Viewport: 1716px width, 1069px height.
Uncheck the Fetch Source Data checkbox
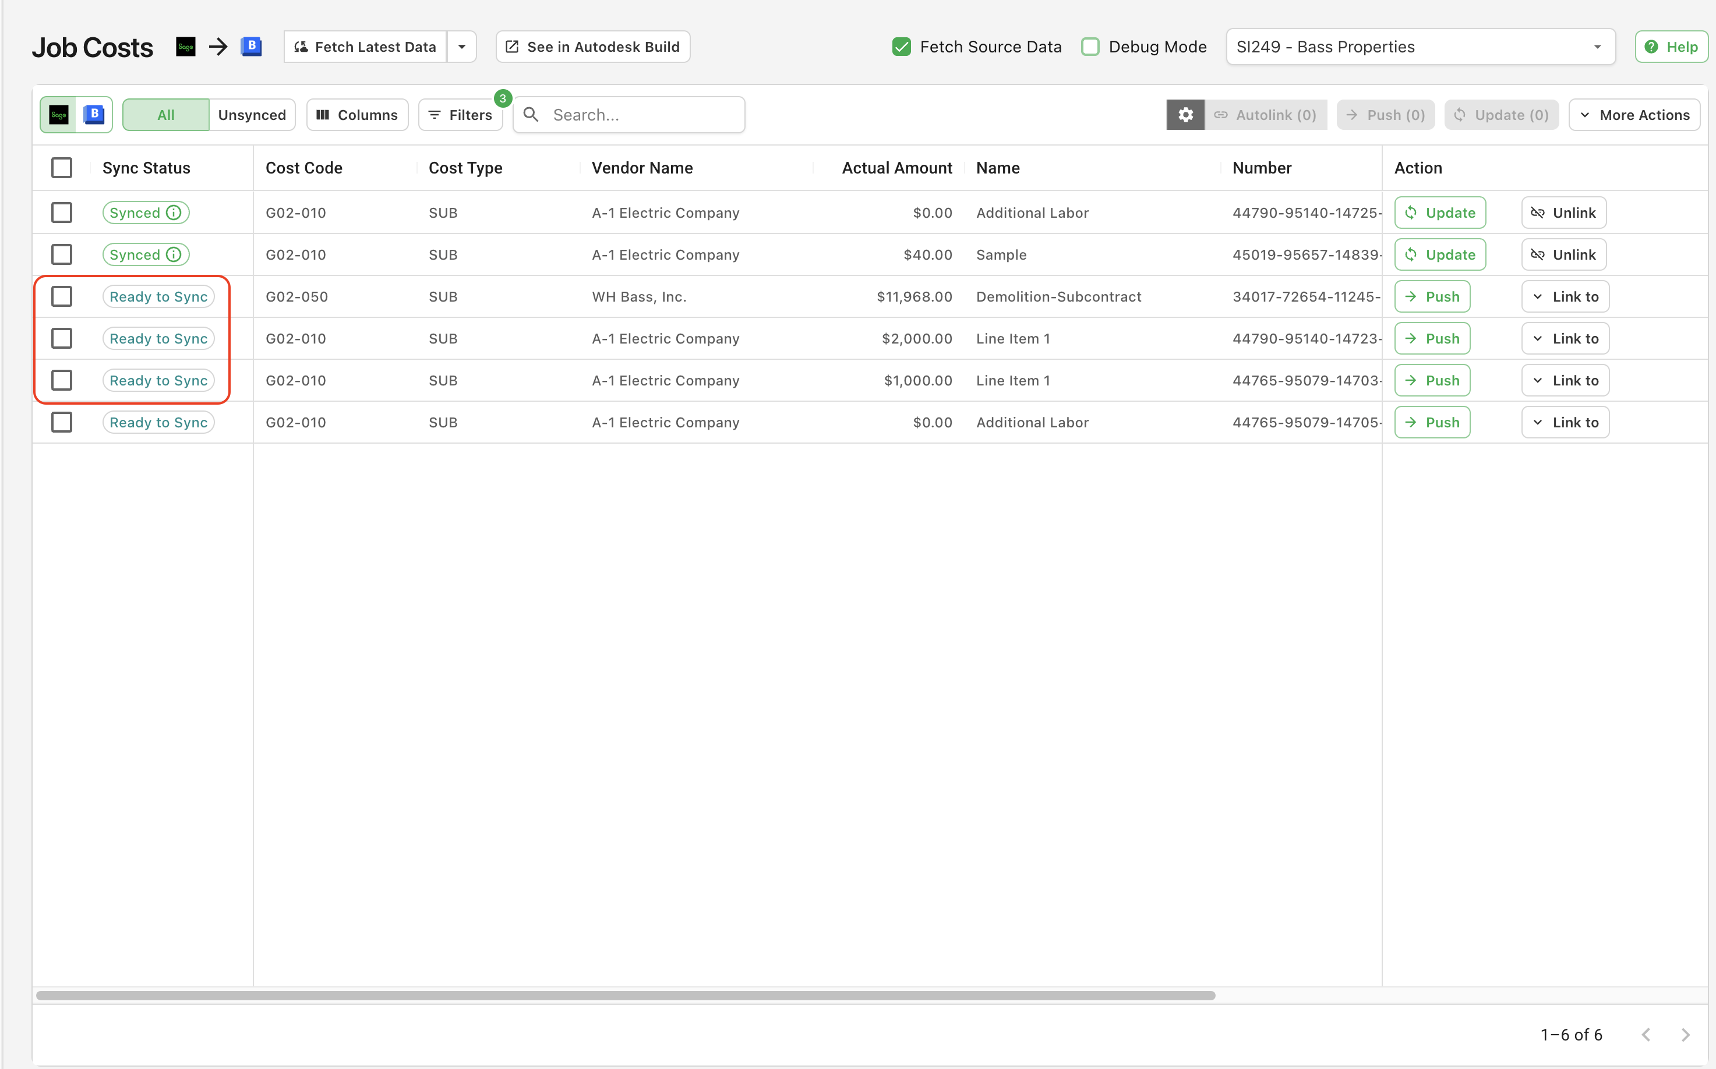901,47
